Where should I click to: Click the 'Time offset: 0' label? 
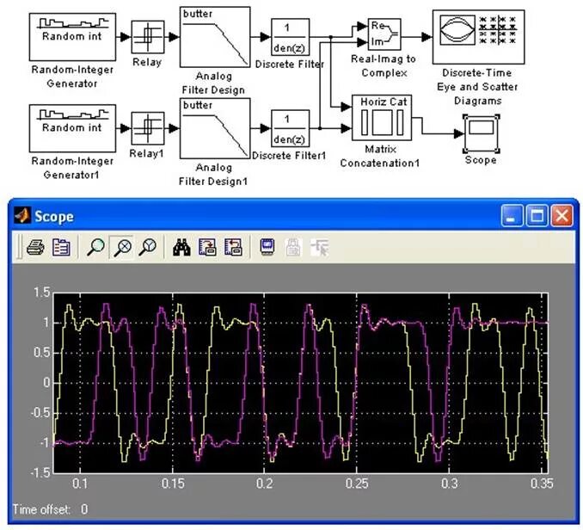(x=50, y=508)
